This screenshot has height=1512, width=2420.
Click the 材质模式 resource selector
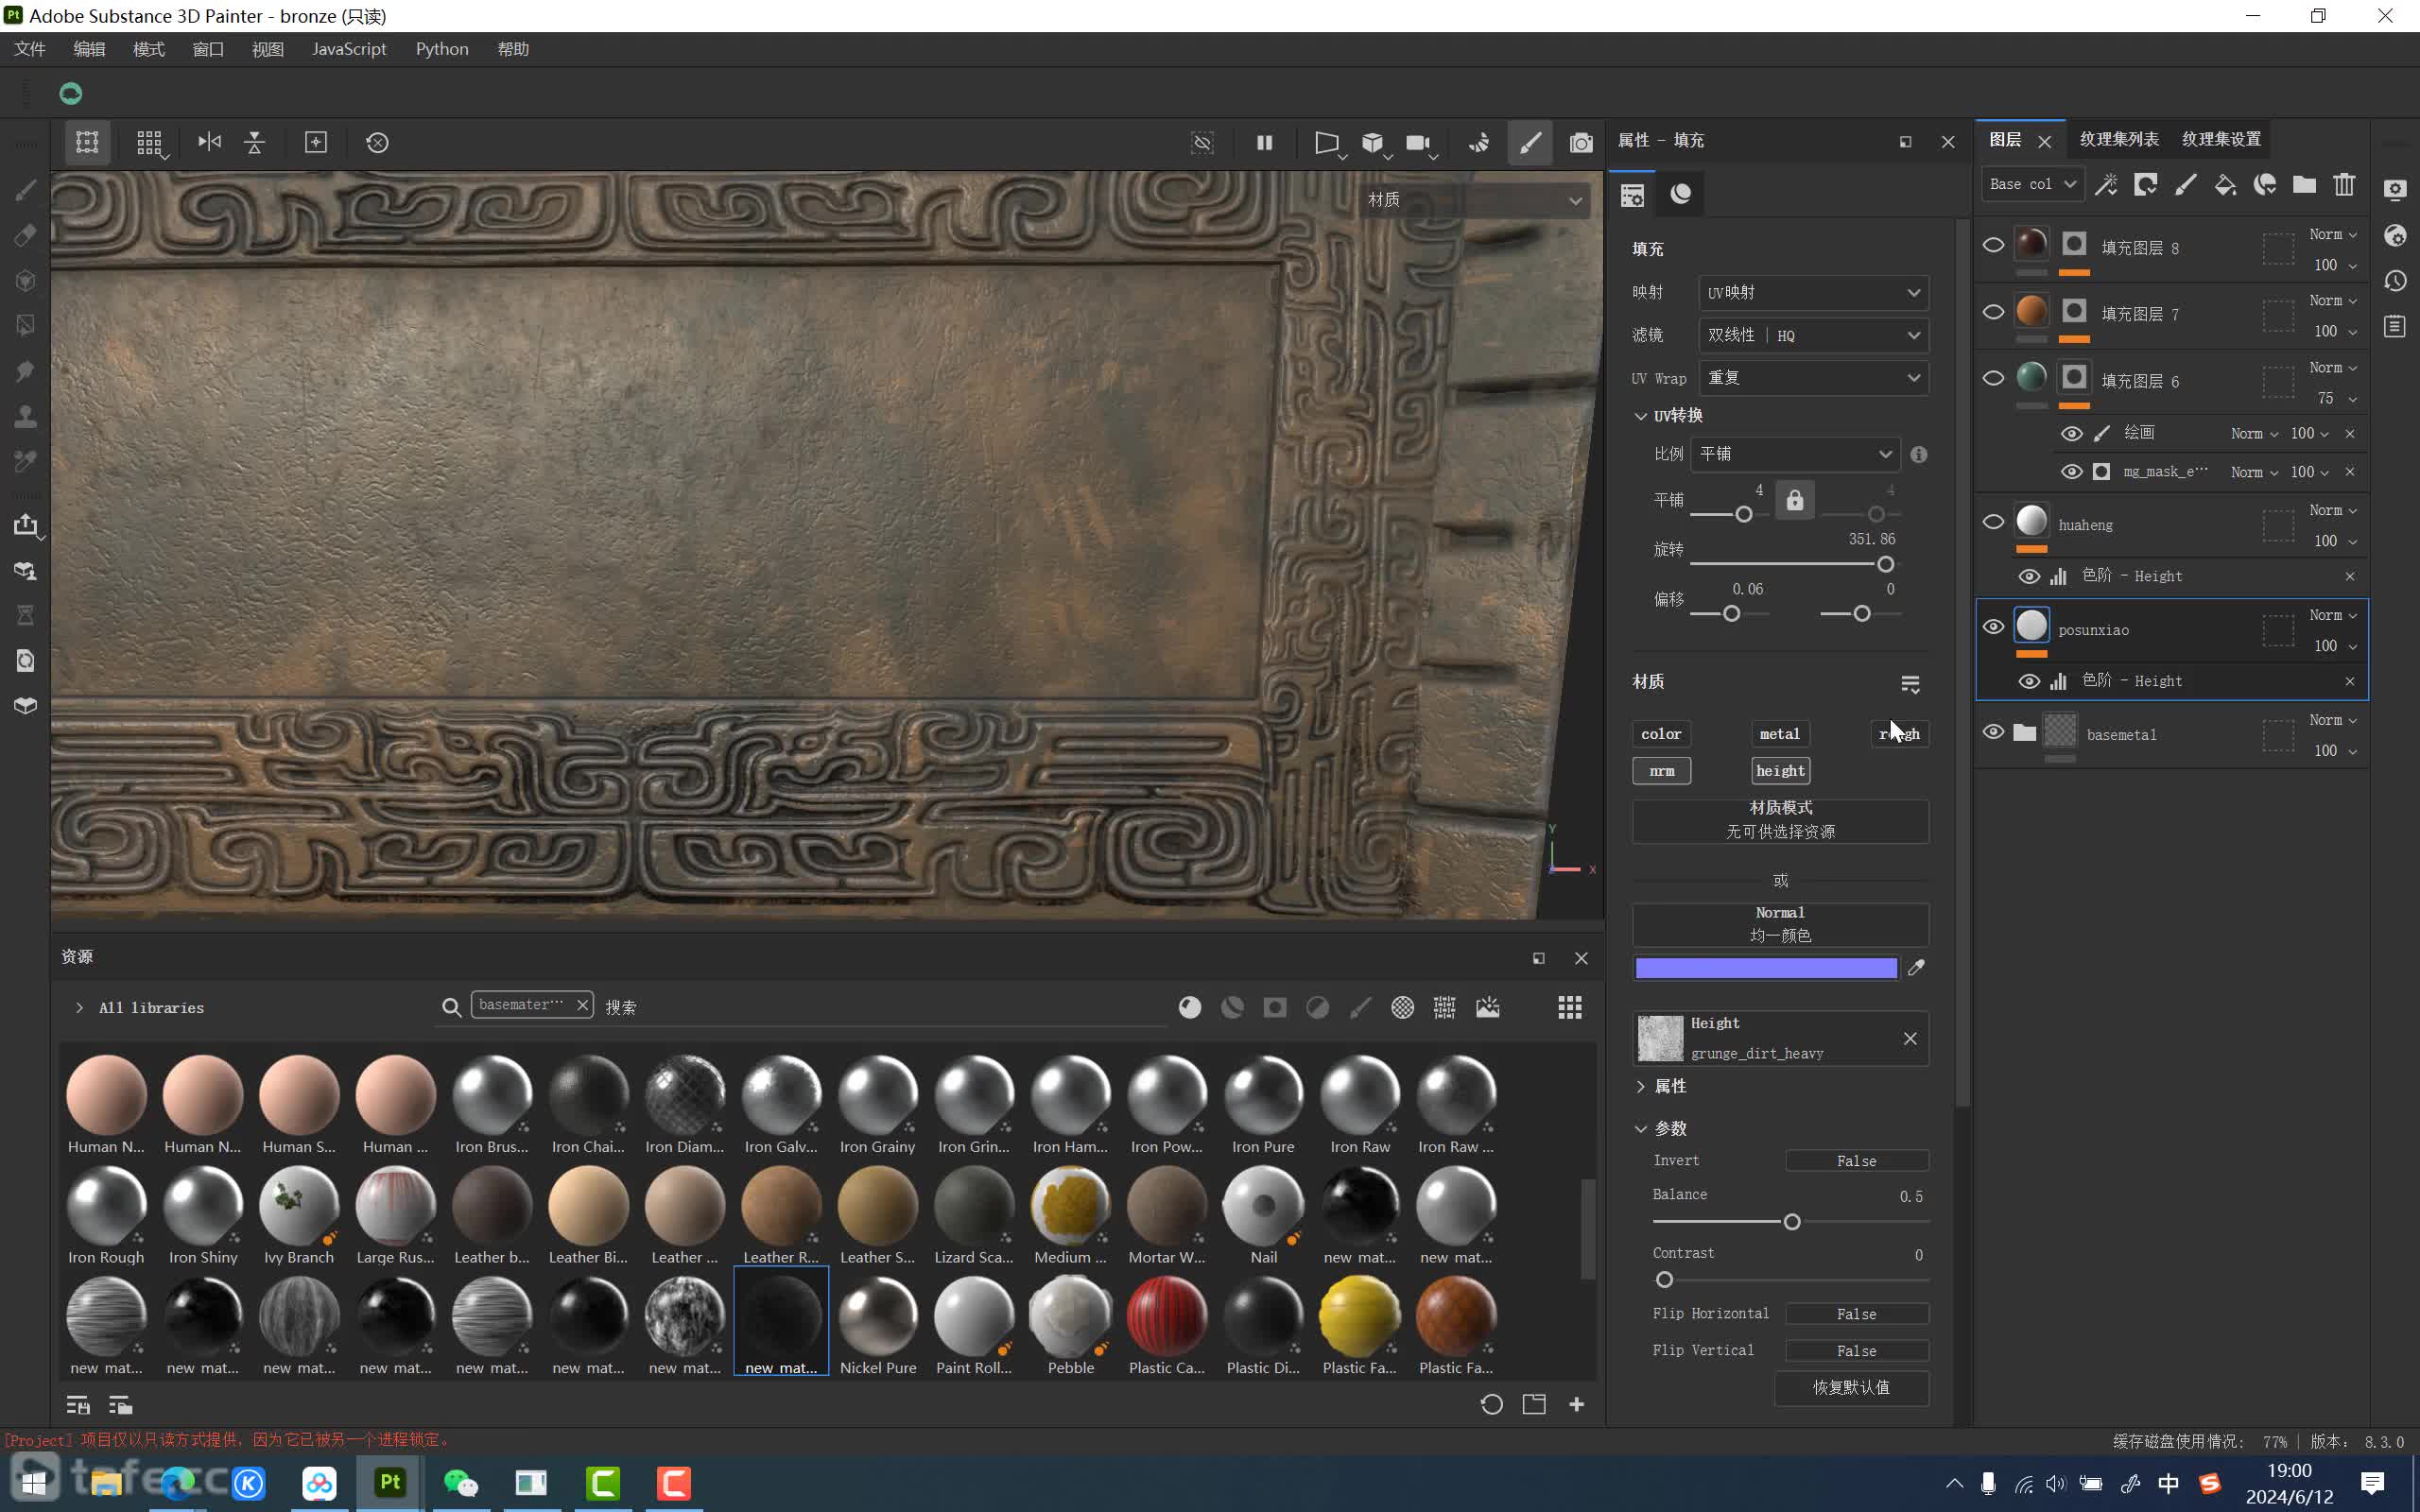[x=1780, y=820]
